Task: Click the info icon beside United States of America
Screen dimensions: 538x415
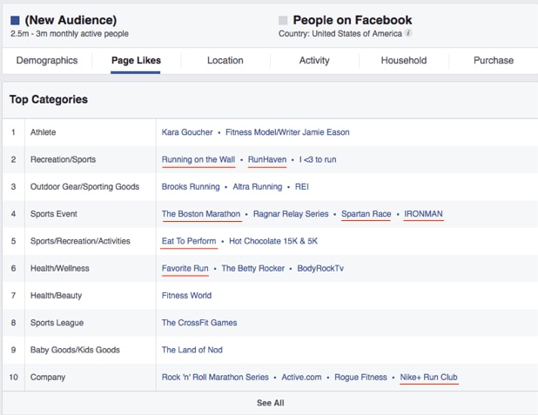Action: [x=408, y=33]
